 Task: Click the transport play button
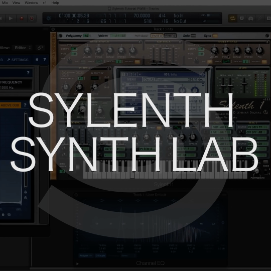[x=11, y=19]
